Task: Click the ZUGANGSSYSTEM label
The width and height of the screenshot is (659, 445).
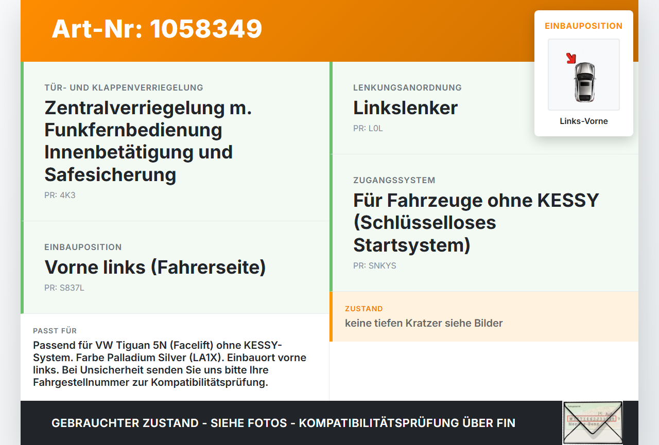Action: click(x=394, y=180)
